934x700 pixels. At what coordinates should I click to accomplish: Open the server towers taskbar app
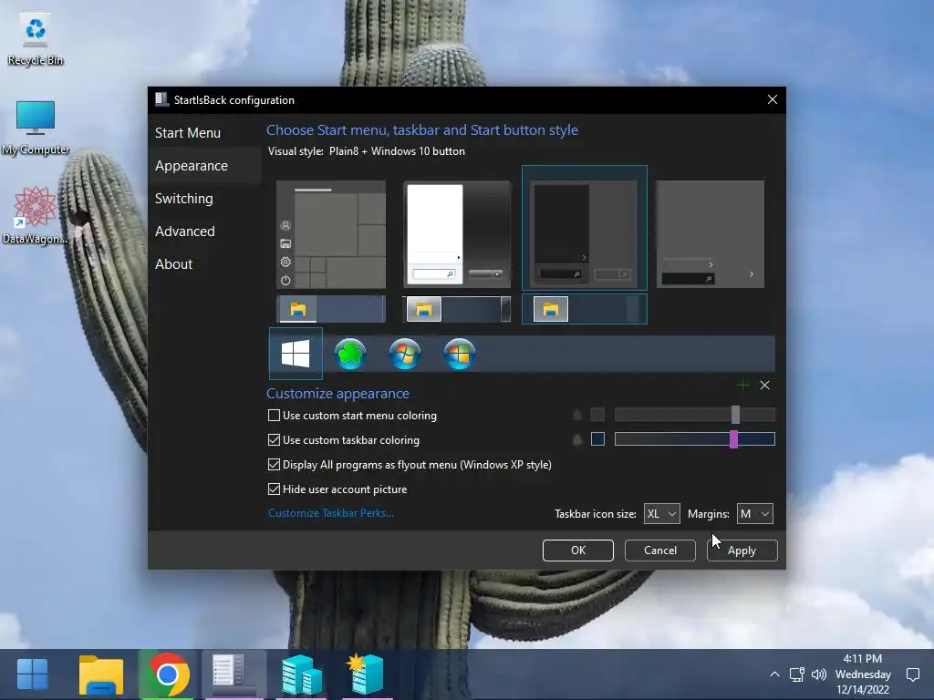click(x=301, y=674)
